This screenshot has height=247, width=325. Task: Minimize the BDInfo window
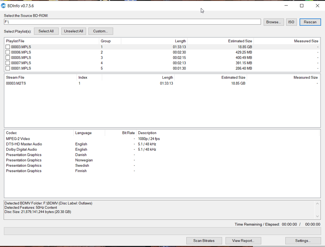286,6
